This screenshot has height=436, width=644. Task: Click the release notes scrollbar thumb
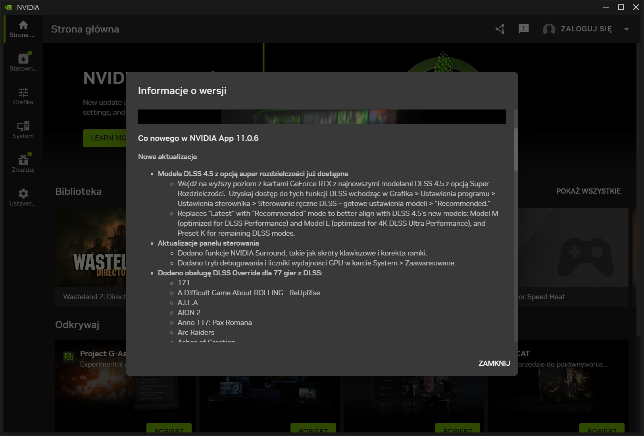(515, 150)
